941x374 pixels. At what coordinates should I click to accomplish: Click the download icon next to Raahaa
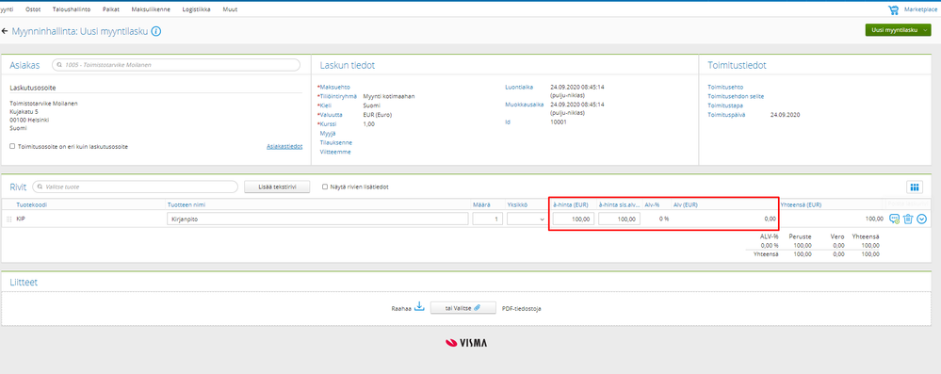pos(419,307)
